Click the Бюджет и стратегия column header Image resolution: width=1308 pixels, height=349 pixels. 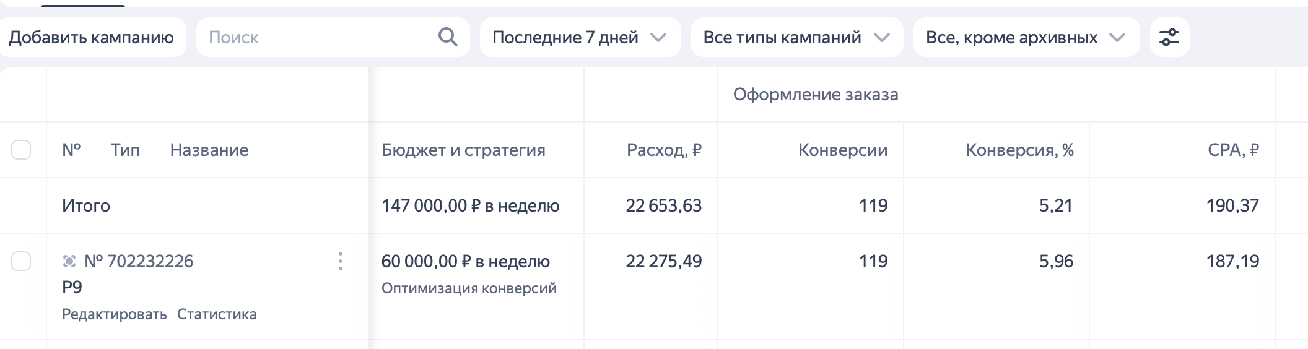(x=463, y=150)
